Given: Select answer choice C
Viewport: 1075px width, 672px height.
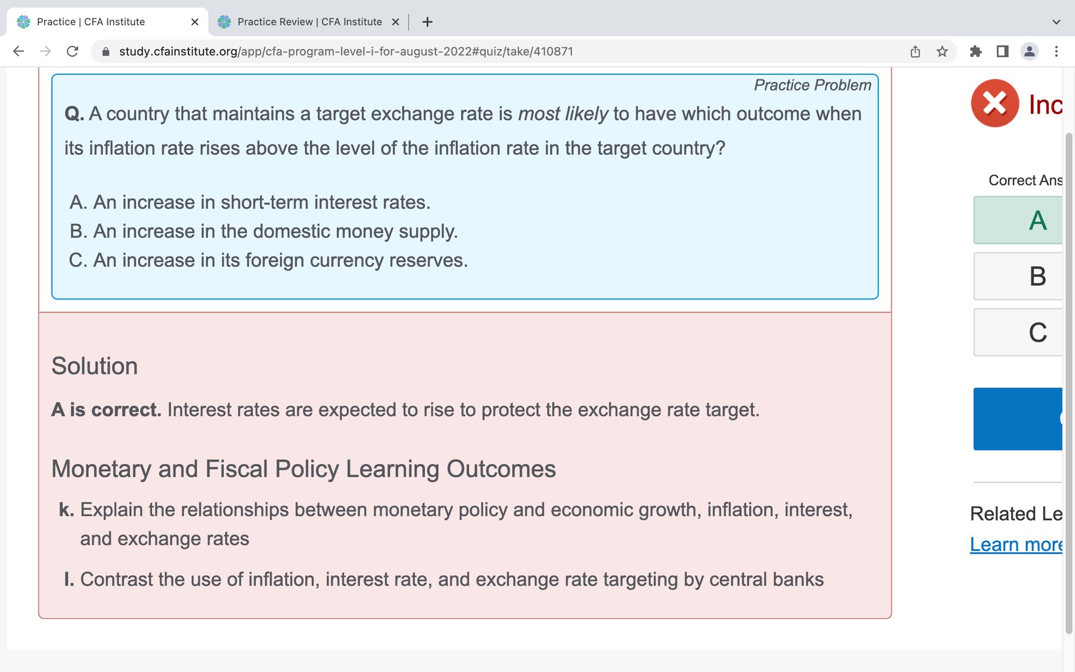Looking at the screenshot, I should [x=1019, y=332].
